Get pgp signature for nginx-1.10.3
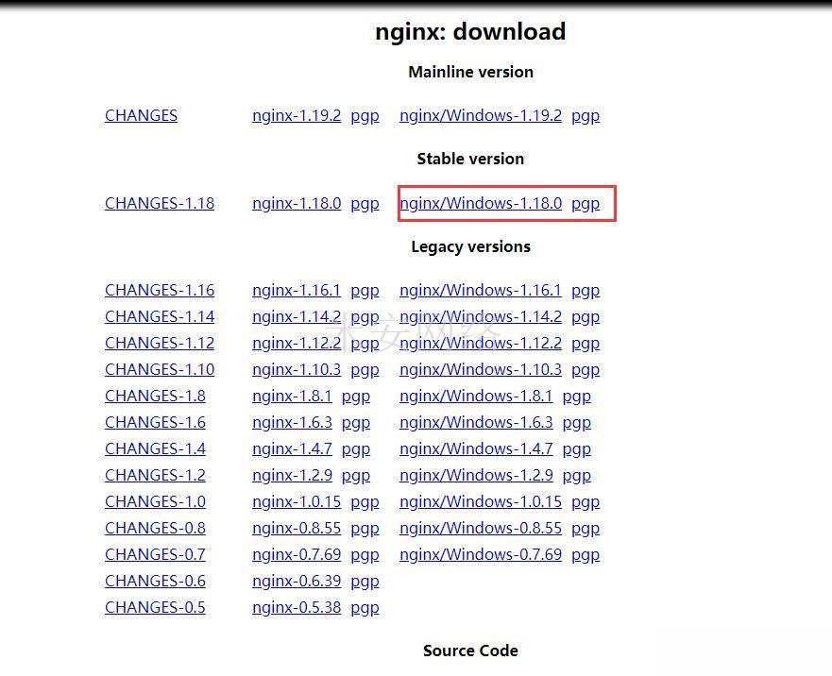The width and height of the screenshot is (832, 676). (365, 370)
